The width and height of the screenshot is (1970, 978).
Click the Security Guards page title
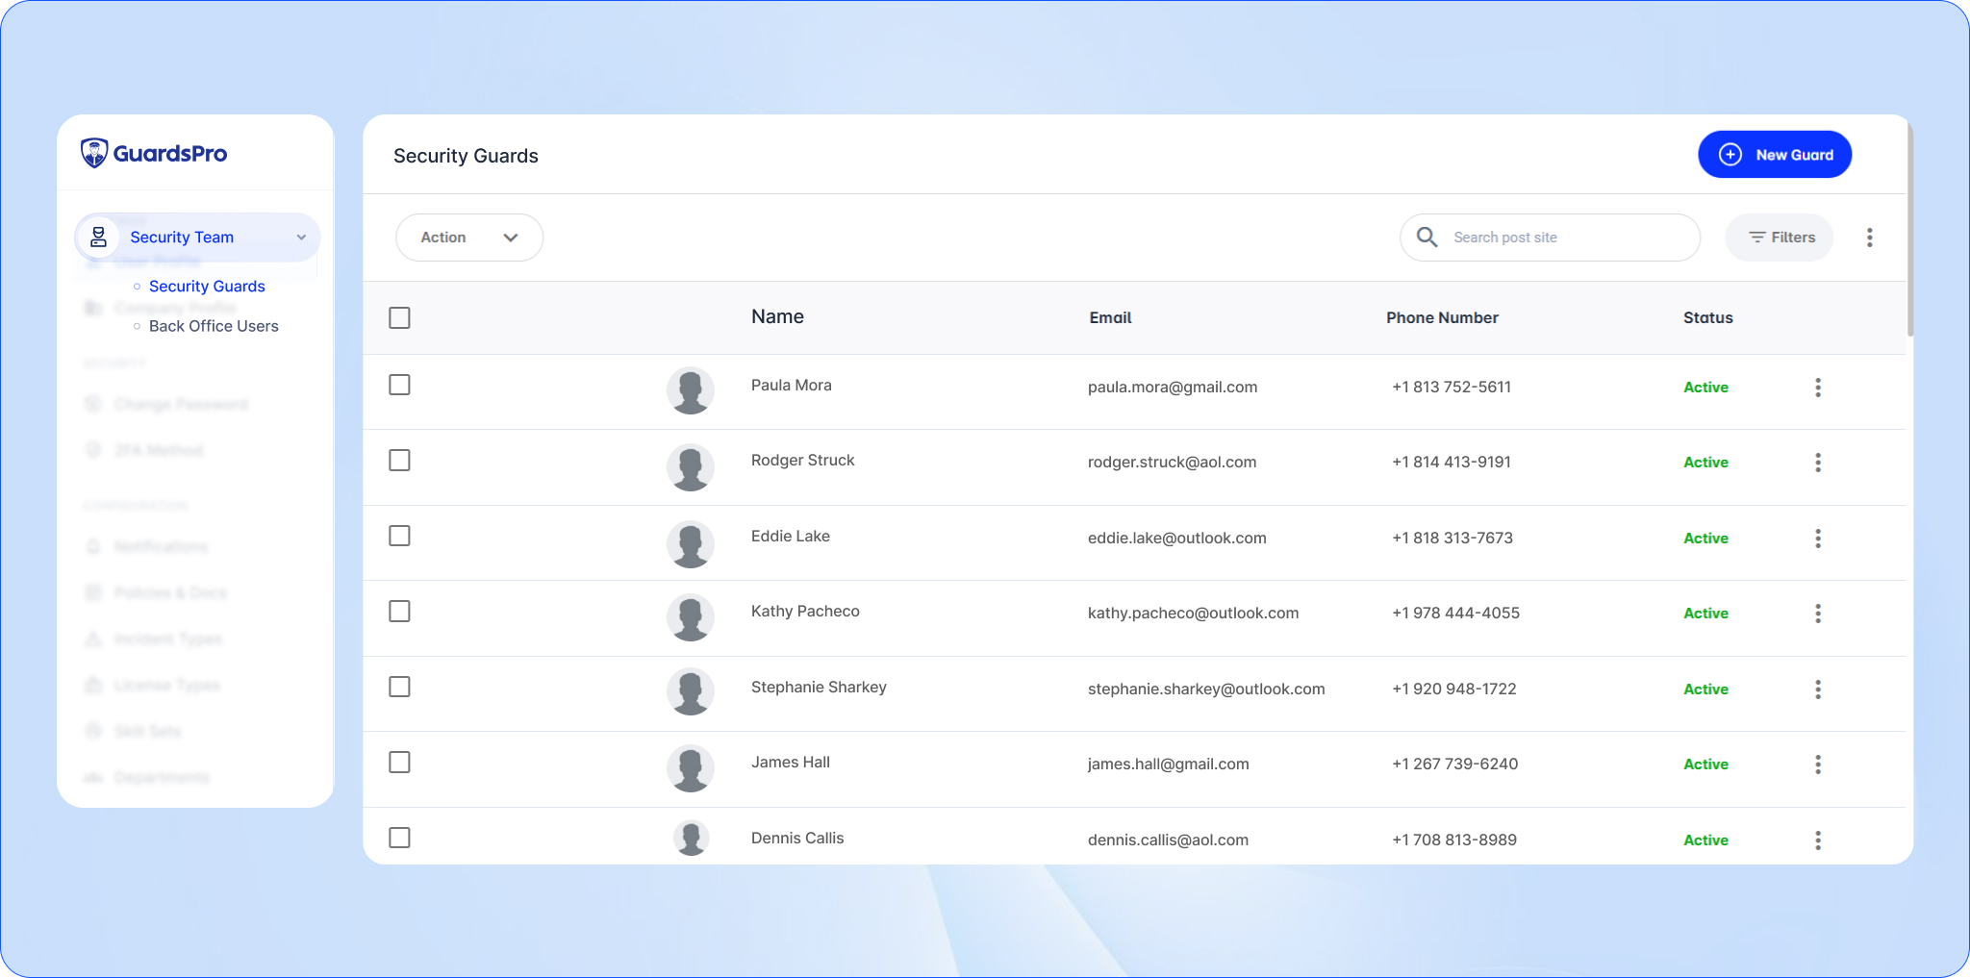coord(466,156)
